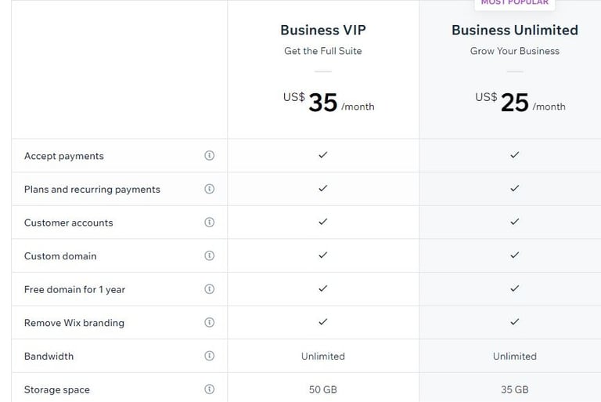The height and width of the screenshot is (402, 601).
Task: Click the US$ 25 per month price
Action: tap(520, 103)
